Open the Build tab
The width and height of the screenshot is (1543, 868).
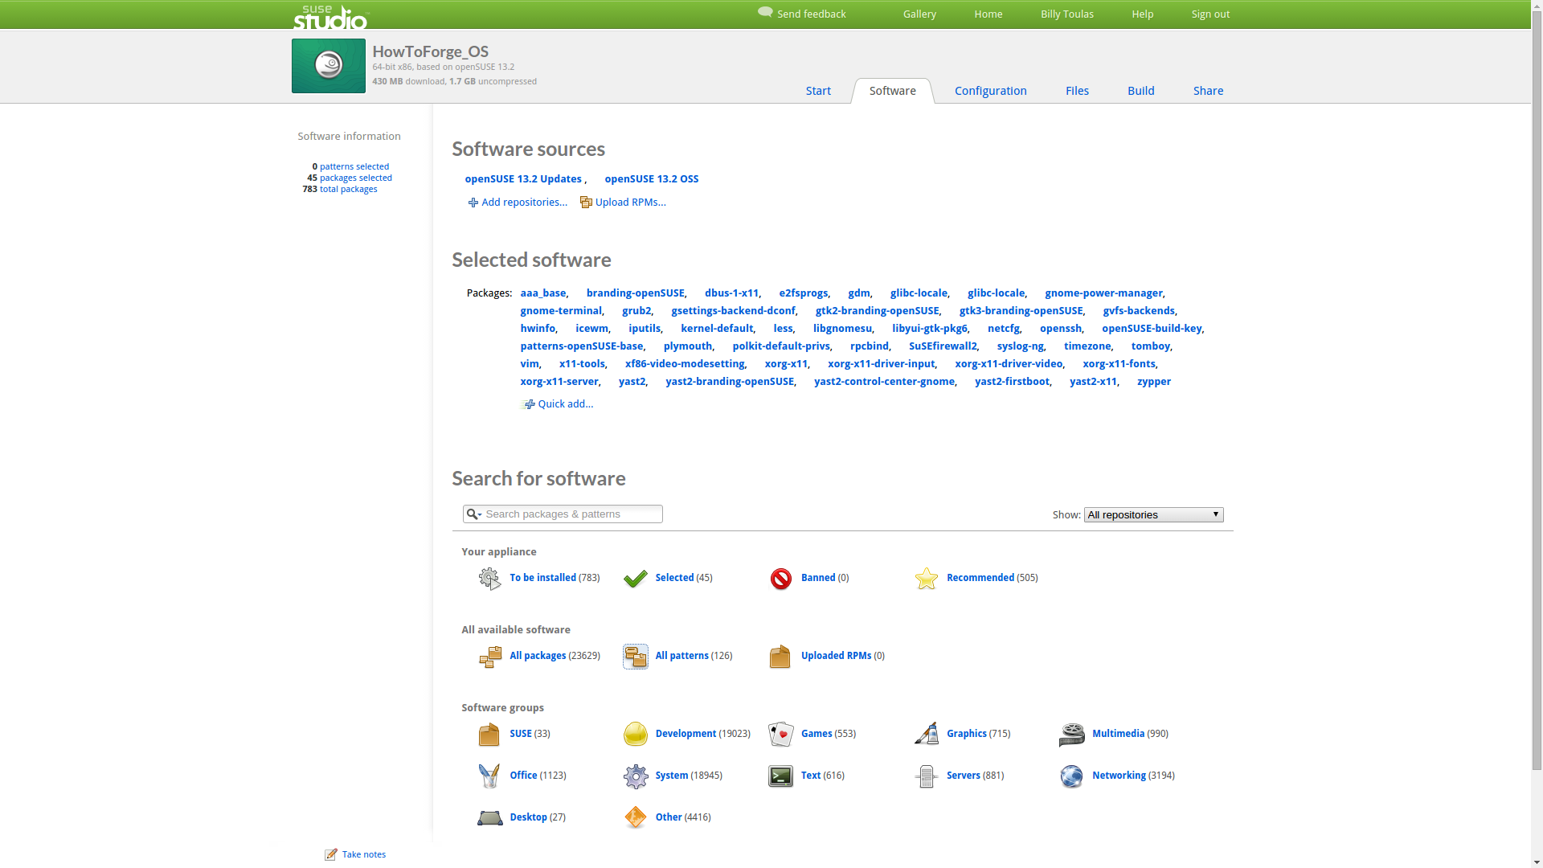point(1141,91)
